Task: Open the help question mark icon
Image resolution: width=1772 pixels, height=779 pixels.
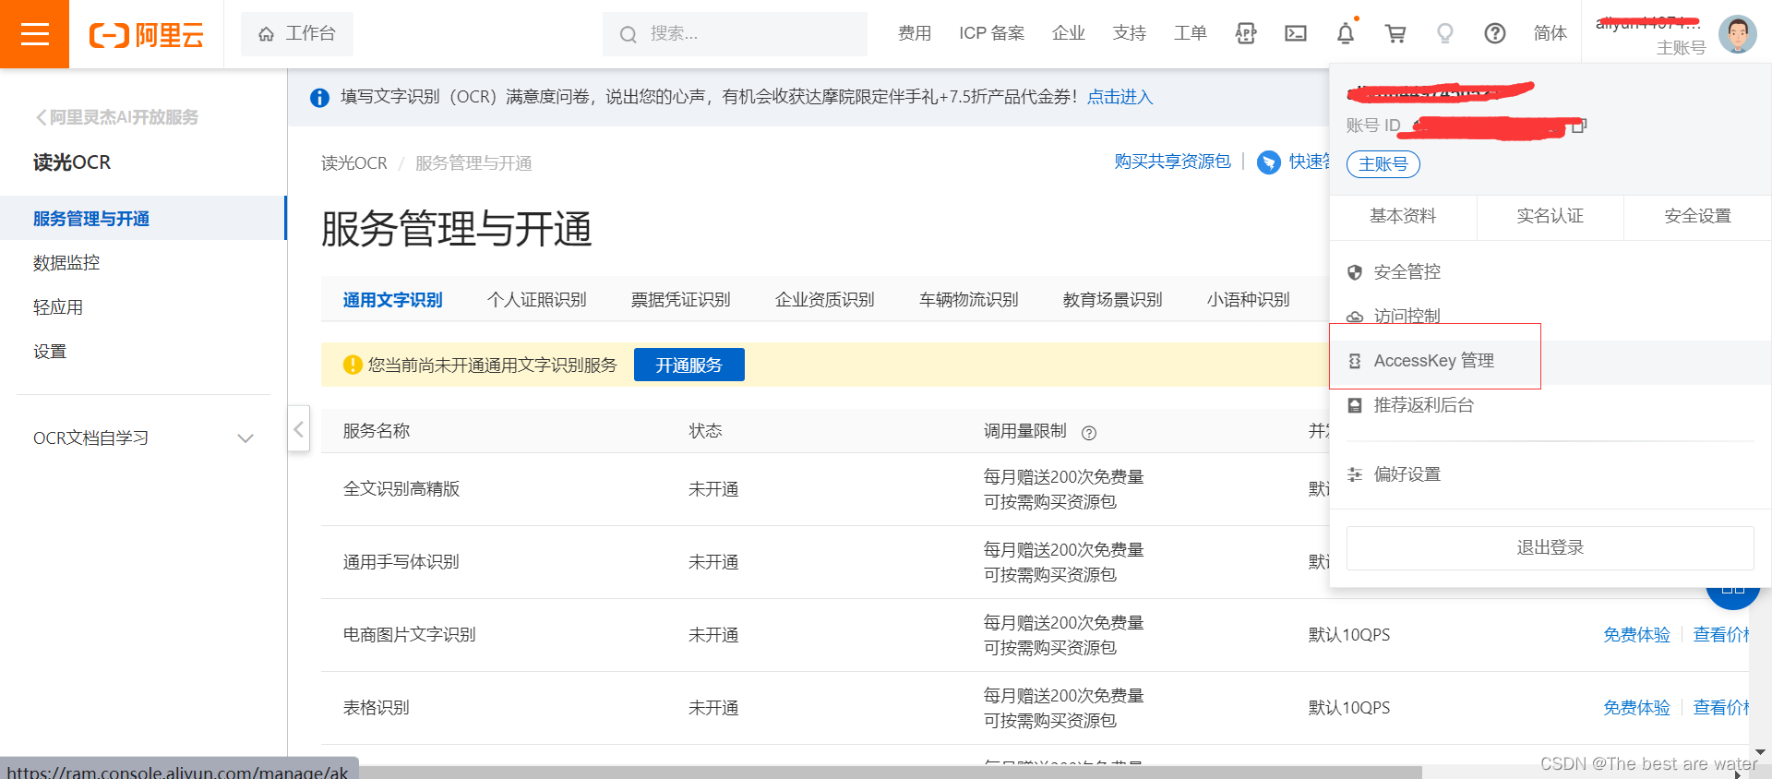Action: [x=1495, y=34]
